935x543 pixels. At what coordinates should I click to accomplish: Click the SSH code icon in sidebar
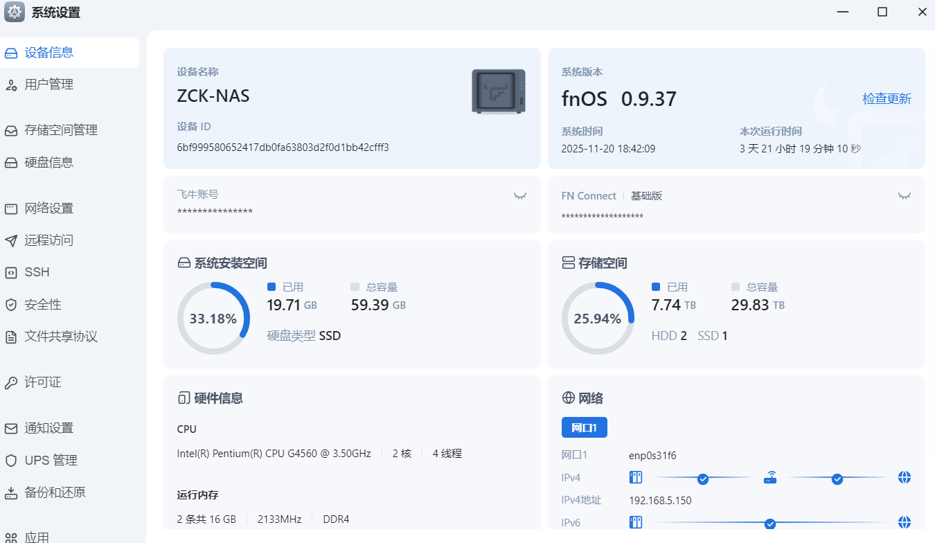point(11,272)
